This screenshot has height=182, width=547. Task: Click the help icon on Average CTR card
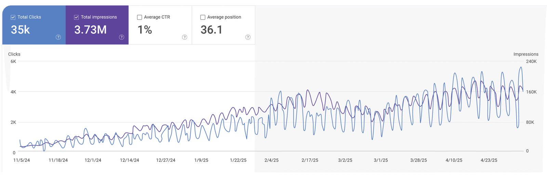click(185, 37)
